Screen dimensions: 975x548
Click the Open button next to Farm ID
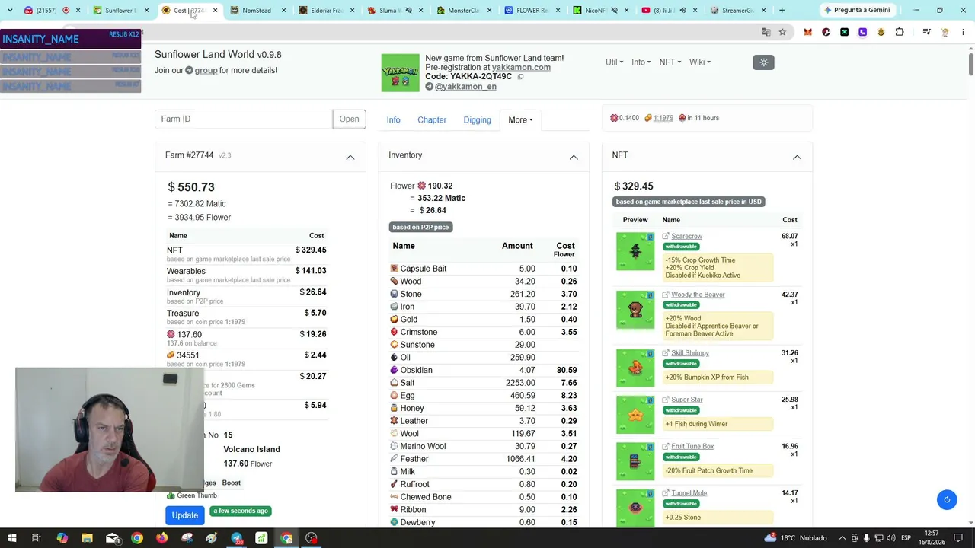tap(349, 119)
